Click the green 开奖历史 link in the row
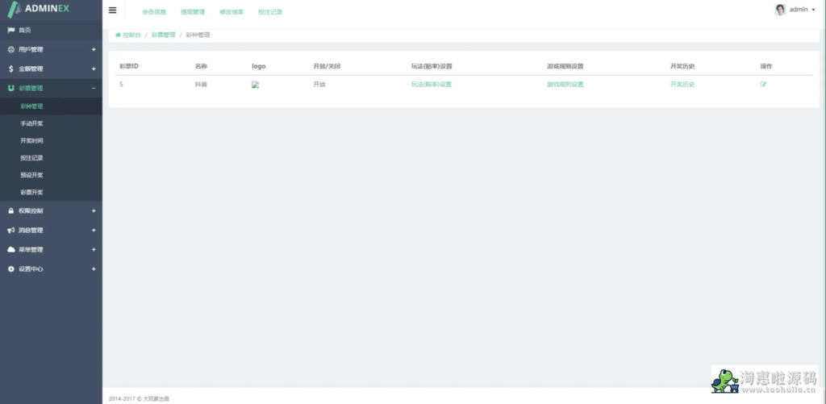This screenshot has height=404, width=826. 682,84
